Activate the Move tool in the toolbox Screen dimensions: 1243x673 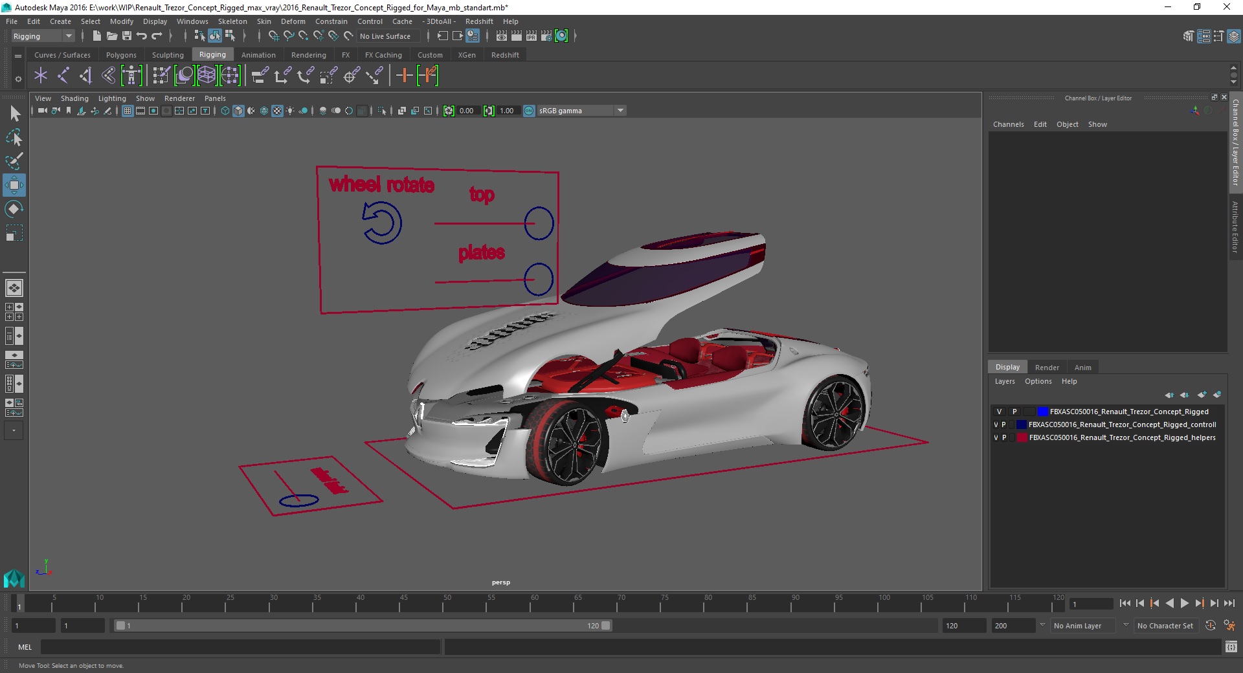14,185
